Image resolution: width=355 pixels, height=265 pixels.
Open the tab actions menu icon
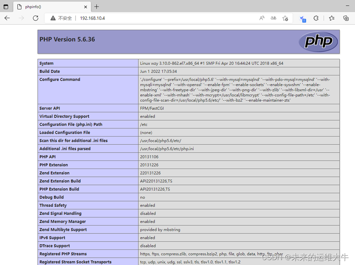(6, 7)
